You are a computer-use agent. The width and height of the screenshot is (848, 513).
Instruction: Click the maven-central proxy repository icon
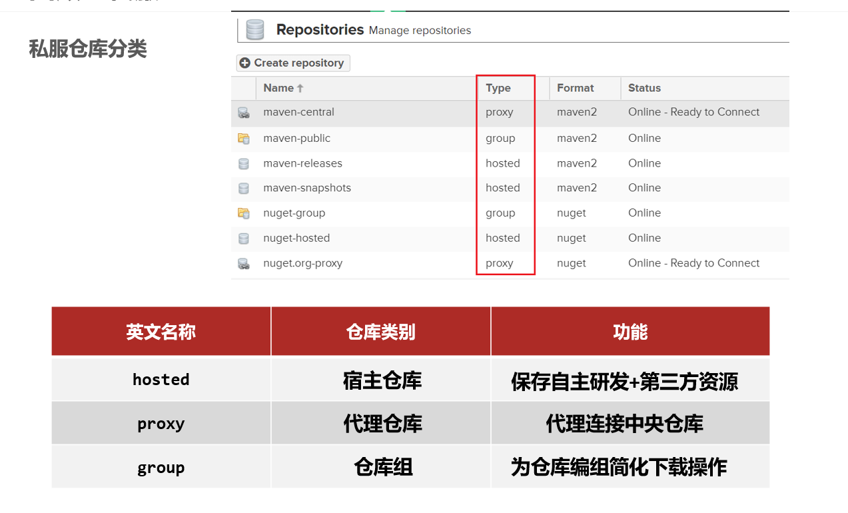244,113
